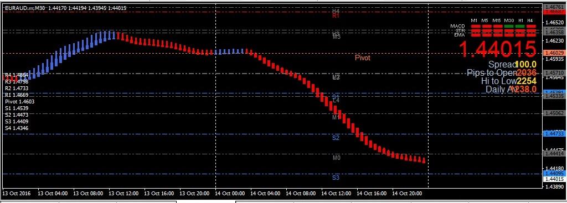
Task: Click the orange Pivot label on chart
Action: point(362,58)
